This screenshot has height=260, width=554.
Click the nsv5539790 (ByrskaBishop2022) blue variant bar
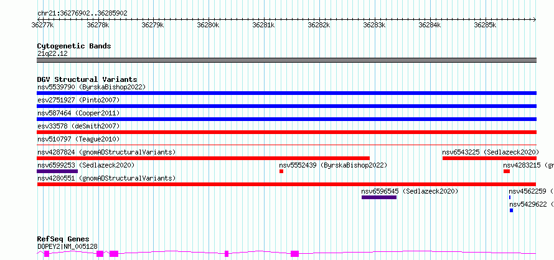click(x=286, y=93)
